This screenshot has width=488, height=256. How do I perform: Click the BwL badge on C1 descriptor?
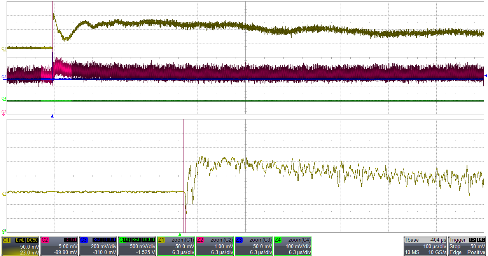coord(20,240)
